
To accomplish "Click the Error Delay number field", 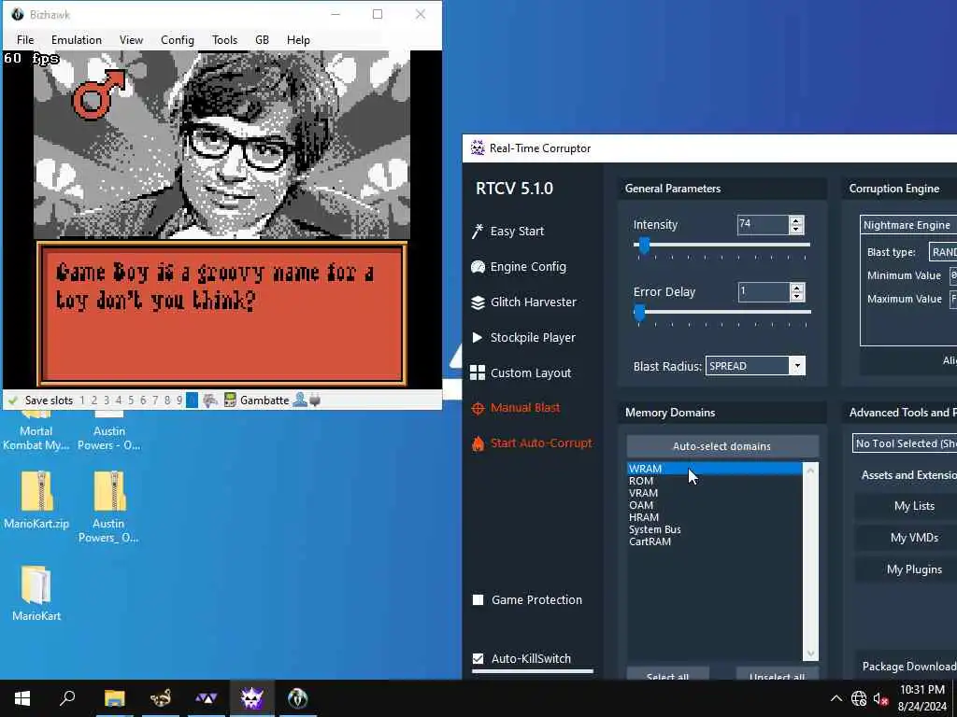I will (764, 292).
